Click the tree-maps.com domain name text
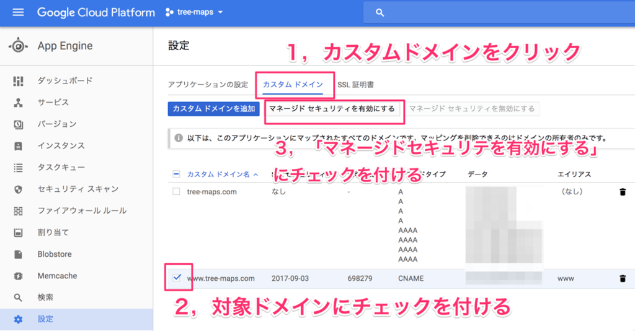Viewport: 635px width, 331px height. click(212, 192)
